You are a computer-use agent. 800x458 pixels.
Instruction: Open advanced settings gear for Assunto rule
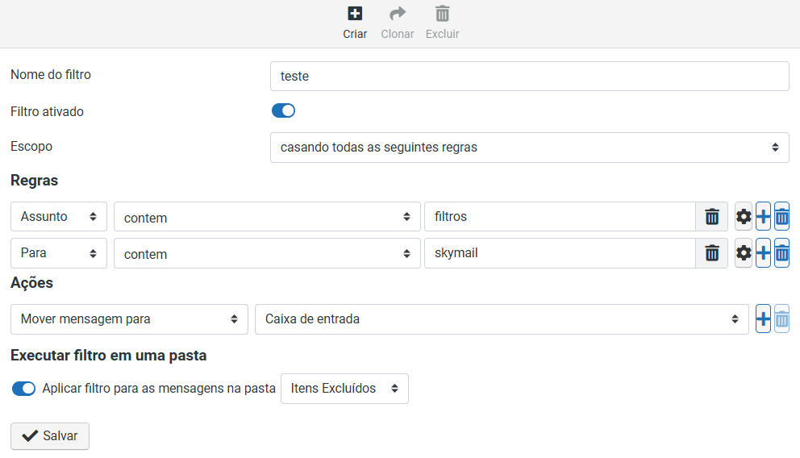click(744, 217)
